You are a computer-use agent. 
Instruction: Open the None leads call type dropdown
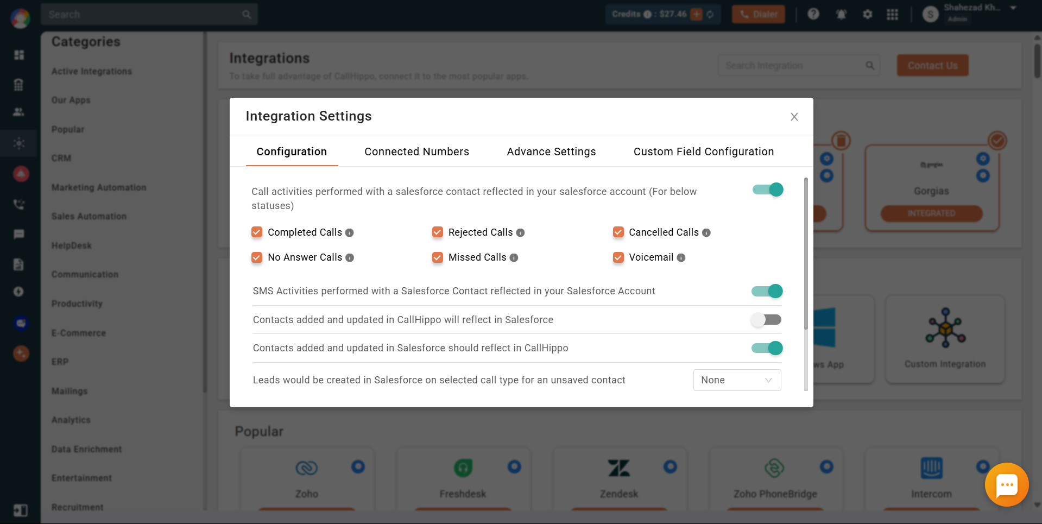click(737, 380)
